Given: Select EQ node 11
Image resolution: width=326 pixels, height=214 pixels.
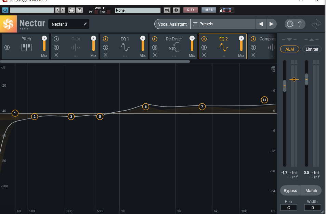Looking at the screenshot, I should point(264,100).
